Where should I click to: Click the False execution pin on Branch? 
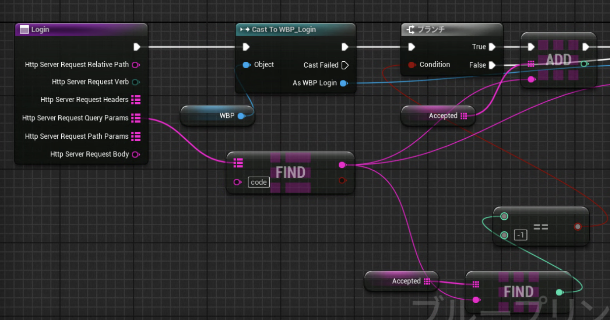[x=492, y=65]
